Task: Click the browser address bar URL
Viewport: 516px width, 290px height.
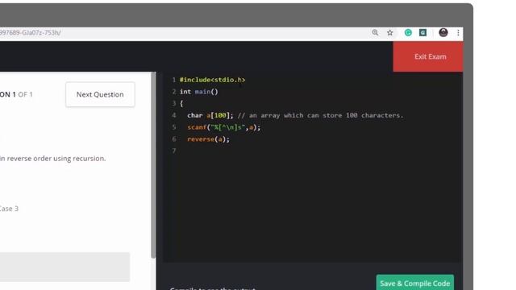Action: (31, 32)
